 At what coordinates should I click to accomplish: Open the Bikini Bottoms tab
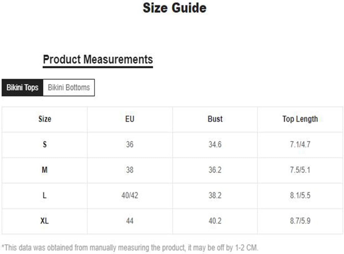click(x=69, y=88)
